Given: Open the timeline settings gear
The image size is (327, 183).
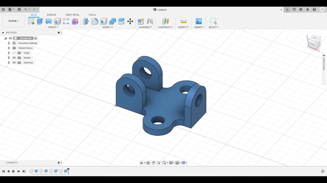Looking at the screenshot, I should click(x=323, y=171).
